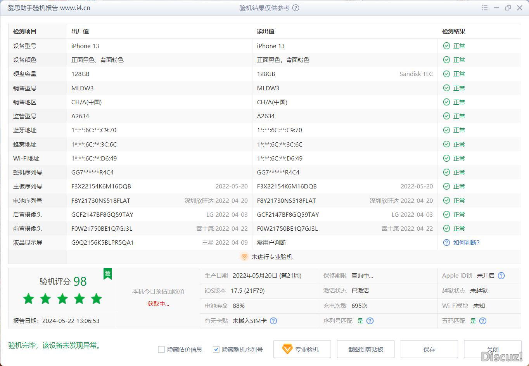Click the 需用户判断 cell

271,242
